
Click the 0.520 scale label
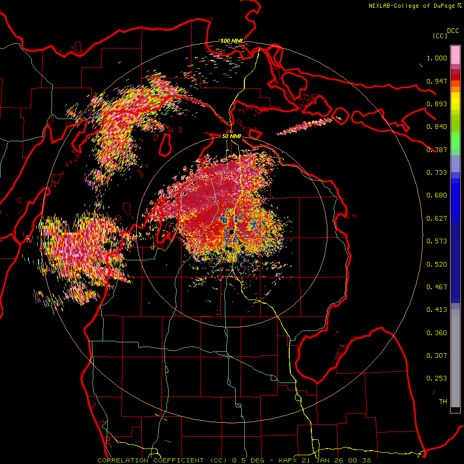click(x=437, y=264)
